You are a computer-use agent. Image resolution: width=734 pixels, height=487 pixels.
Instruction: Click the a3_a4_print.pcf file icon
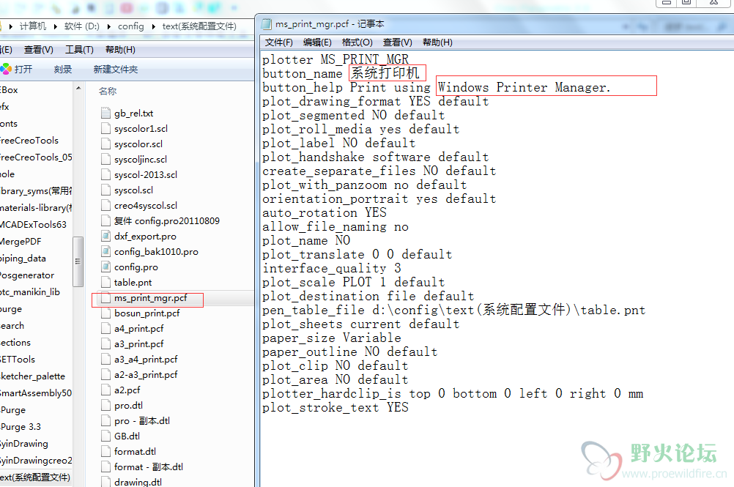[105, 360]
